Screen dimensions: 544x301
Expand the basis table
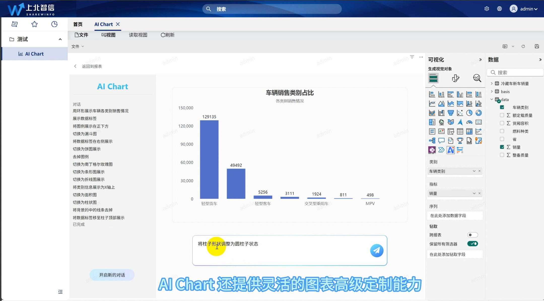(x=492, y=92)
